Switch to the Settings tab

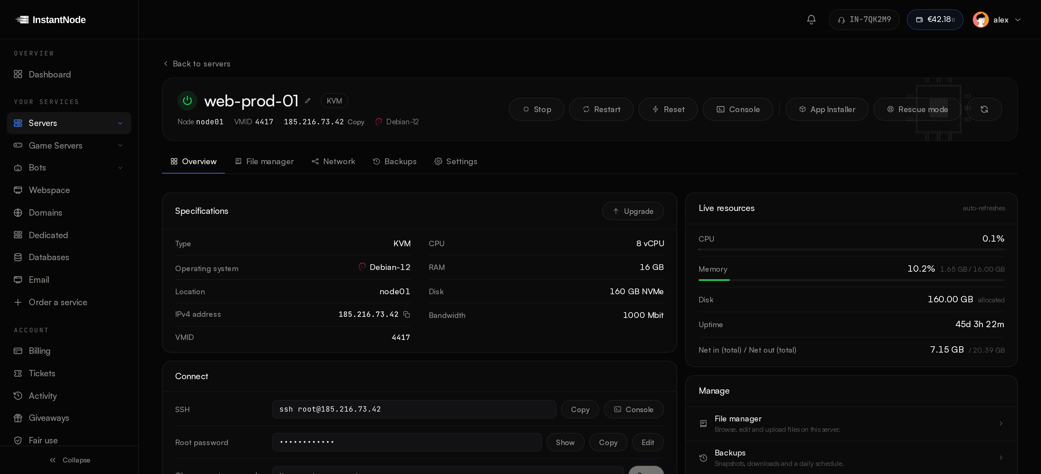click(x=455, y=162)
